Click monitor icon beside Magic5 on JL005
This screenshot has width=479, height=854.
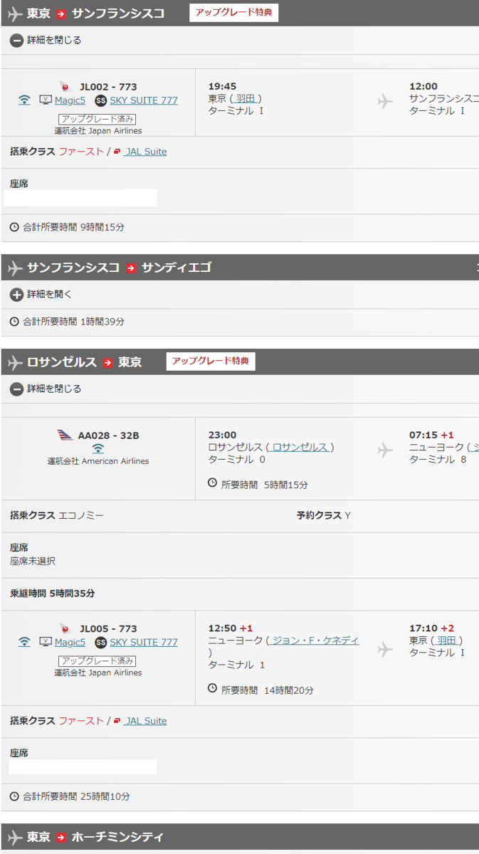(x=46, y=642)
